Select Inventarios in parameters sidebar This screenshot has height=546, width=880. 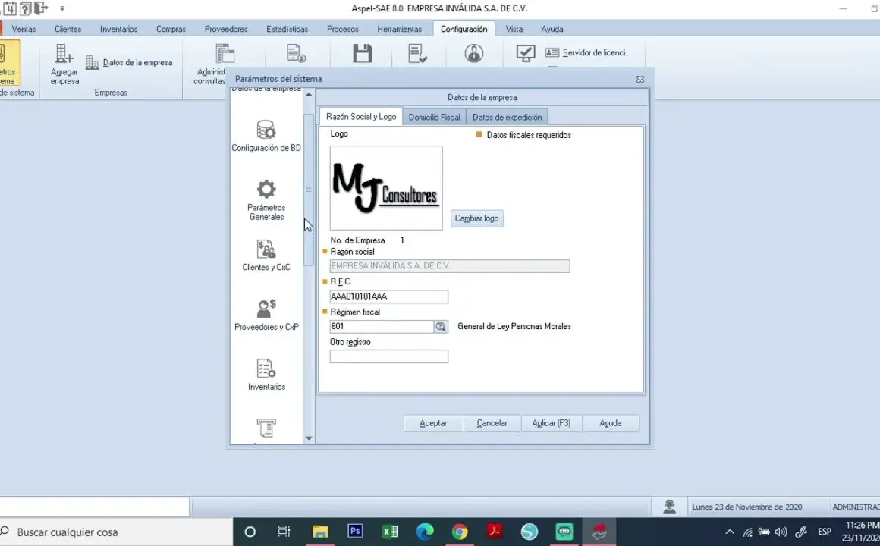click(266, 375)
